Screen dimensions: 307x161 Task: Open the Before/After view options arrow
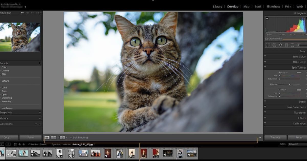67,138
